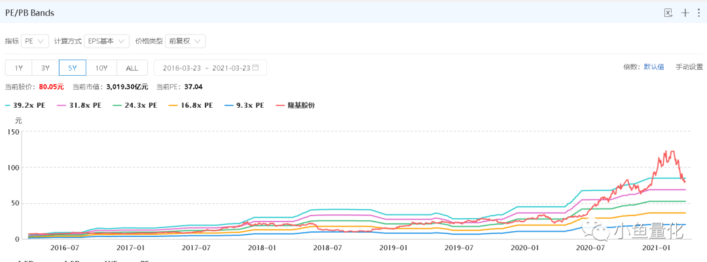Click the 默认值 multiplier link

[x=653, y=67]
